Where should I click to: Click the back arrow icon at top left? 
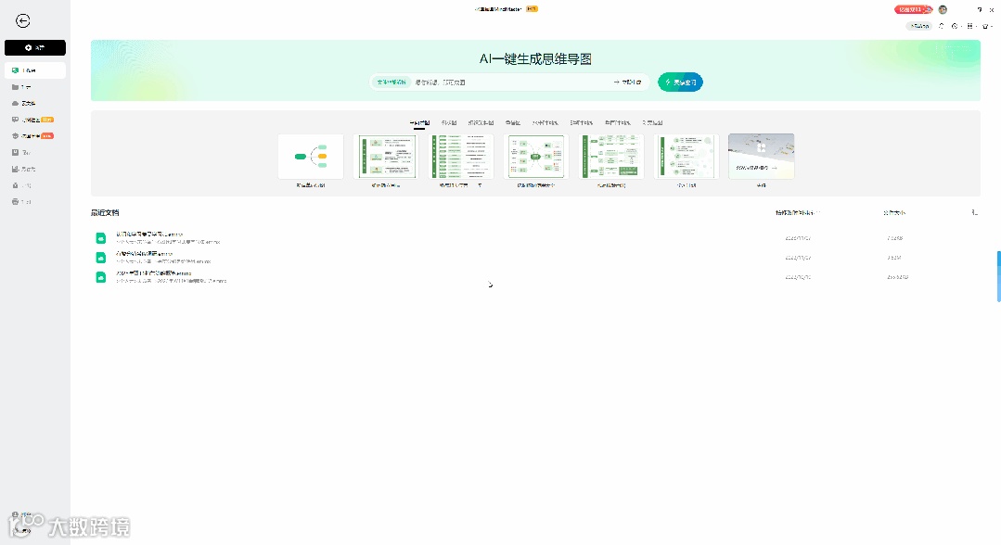(21, 20)
